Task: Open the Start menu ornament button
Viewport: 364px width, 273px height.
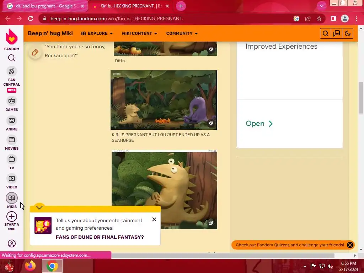Action: 9,266
